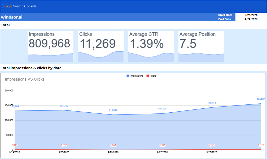Select the End Date value 9/29/2026
This screenshot has height=159, width=267.
click(251, 19)
